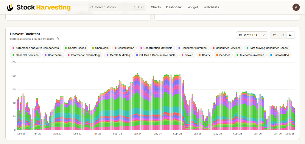Click the Aug 22 axis label
The image size is (305, 144).
click(57, 134)
